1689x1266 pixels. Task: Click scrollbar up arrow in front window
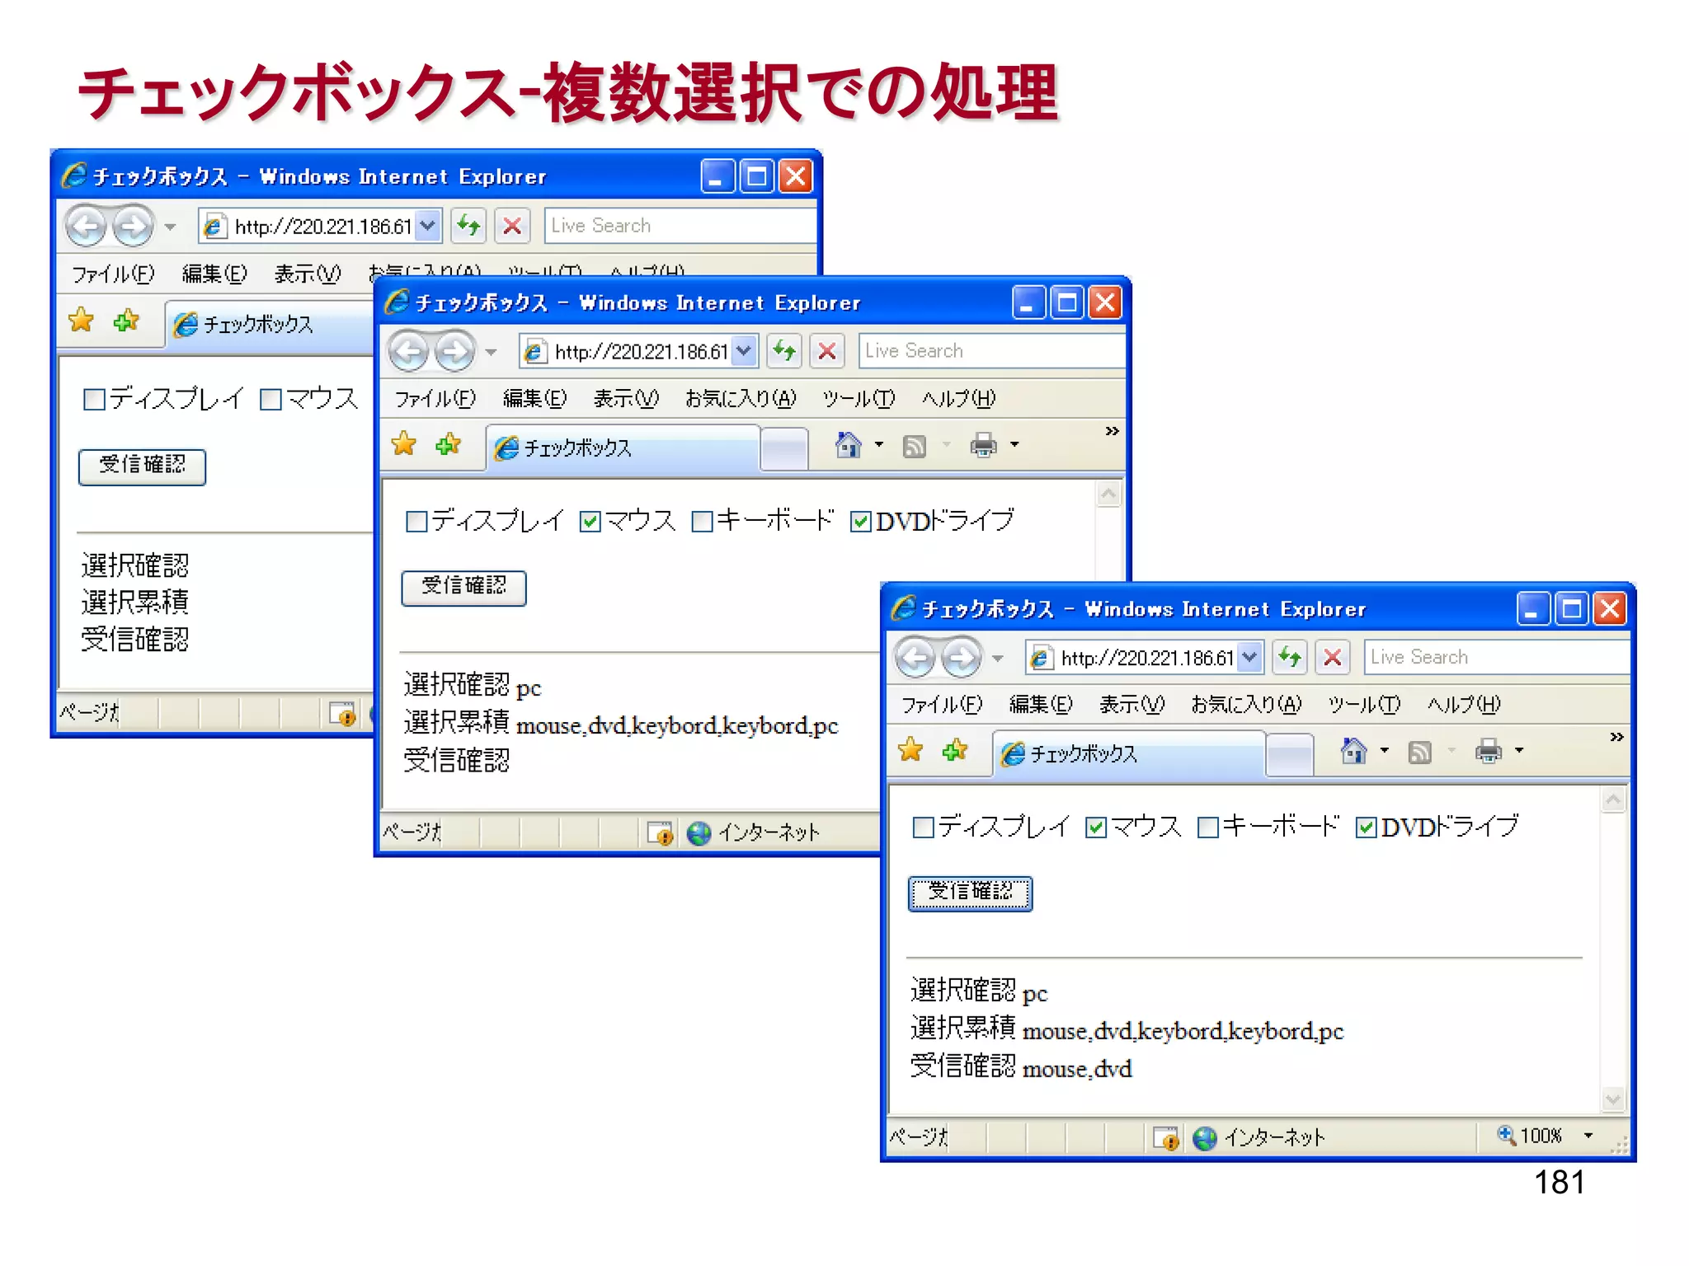coord(1613,799)
